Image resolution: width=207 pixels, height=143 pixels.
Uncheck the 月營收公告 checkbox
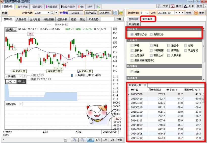[132, 34]
